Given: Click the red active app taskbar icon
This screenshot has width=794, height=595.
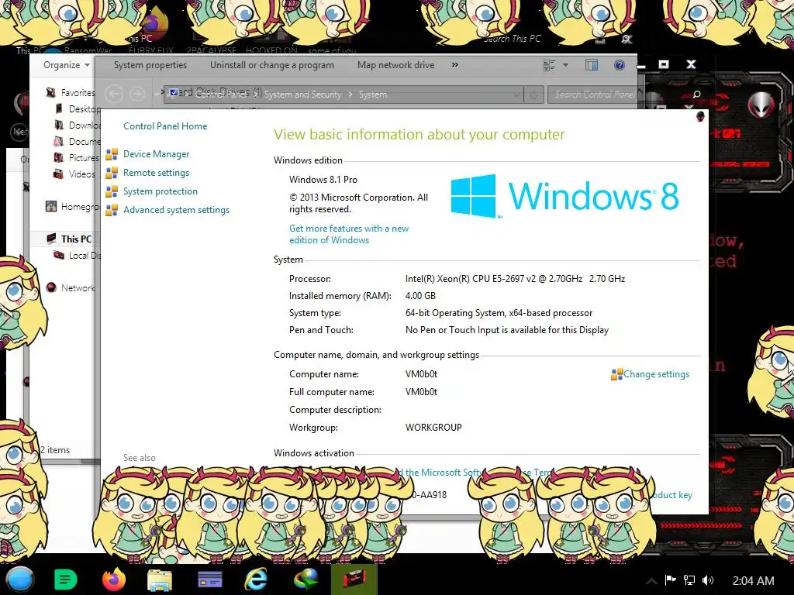Looking at the screenshot, I should tap(354, 580).
